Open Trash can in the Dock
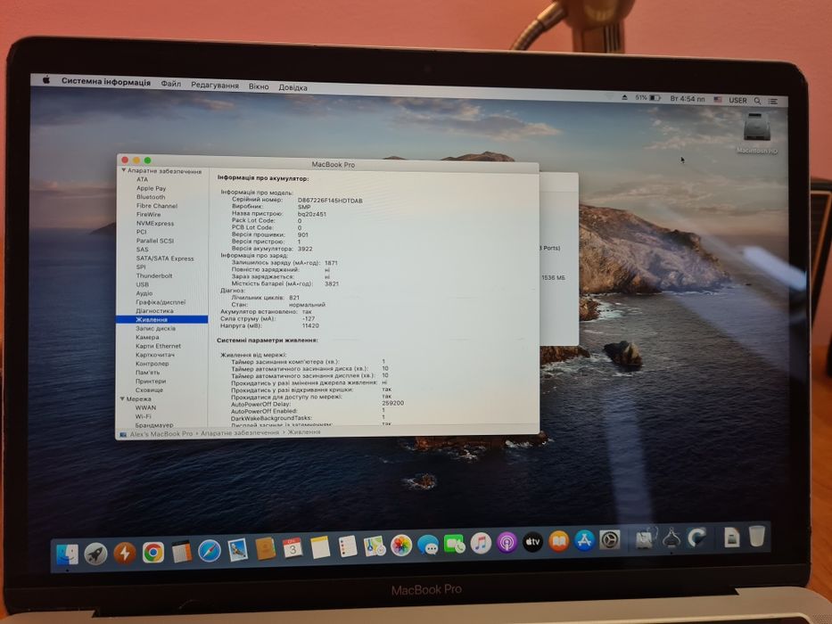 click(x=757, y=536)
